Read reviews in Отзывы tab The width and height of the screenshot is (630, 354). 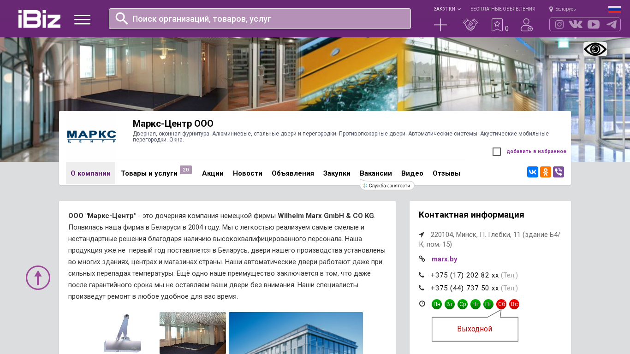(446, 173)
